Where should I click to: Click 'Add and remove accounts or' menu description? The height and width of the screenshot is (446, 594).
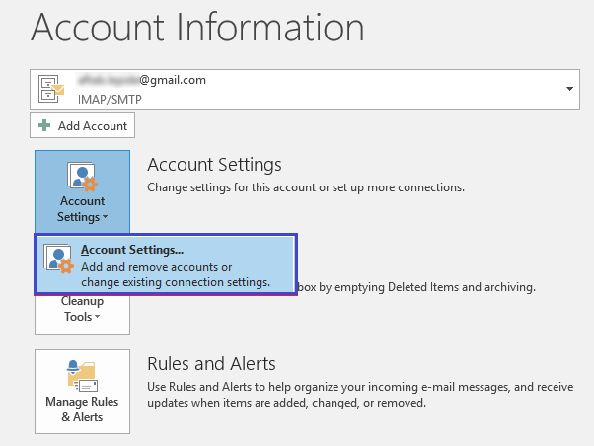pyautogui.click(x=157, y=267)
